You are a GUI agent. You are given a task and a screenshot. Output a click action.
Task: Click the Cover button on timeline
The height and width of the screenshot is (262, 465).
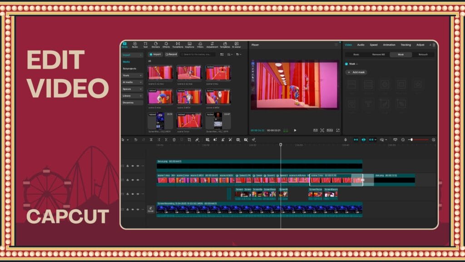point(151,209)
